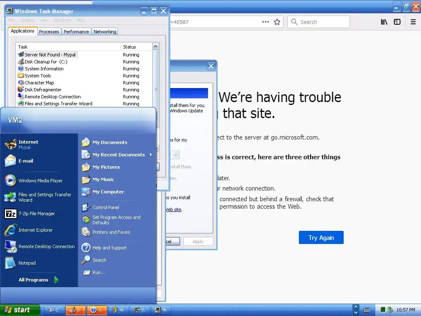Open Help and Support
Viewport: 421px width, 316px height.
coord(104,247)
